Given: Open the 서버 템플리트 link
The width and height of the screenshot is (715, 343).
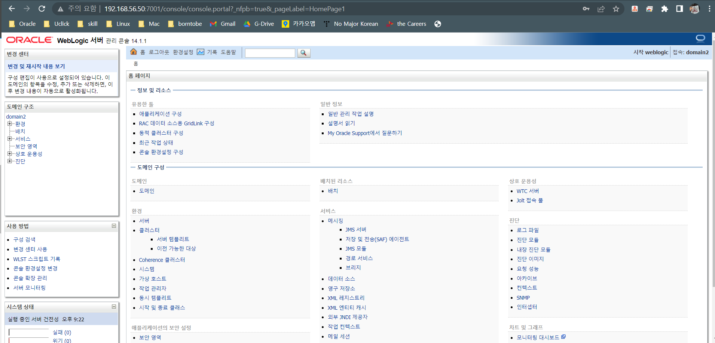Looking at the screenshot, I should pyautogui.click(x=173, y=239).
